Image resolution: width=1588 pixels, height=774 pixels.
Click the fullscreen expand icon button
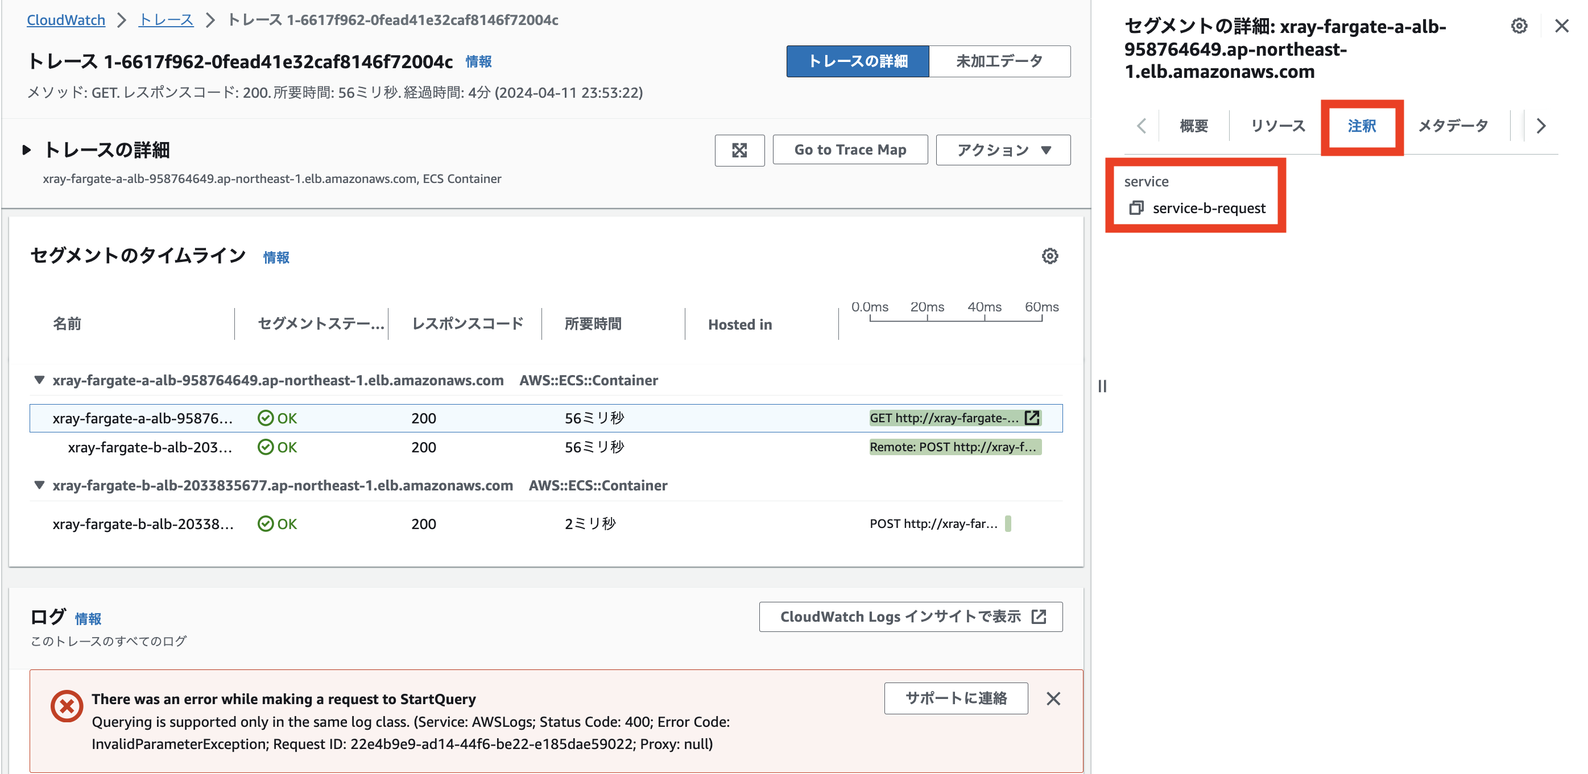coord(739,149)
